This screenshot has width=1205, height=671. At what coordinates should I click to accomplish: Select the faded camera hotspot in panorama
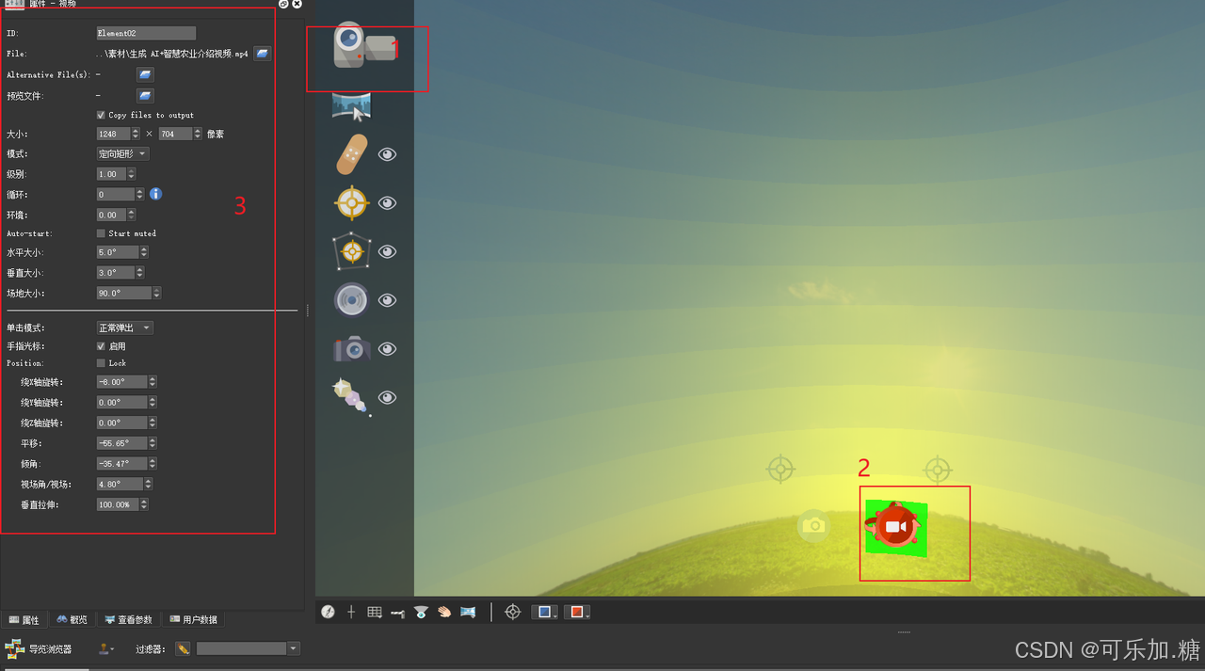[x=814, y=525]
